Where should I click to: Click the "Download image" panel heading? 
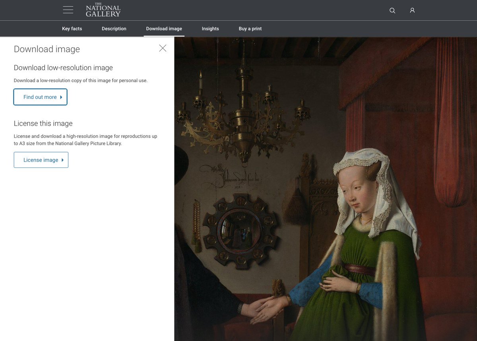pyautogui.click(x=47, y=49)
